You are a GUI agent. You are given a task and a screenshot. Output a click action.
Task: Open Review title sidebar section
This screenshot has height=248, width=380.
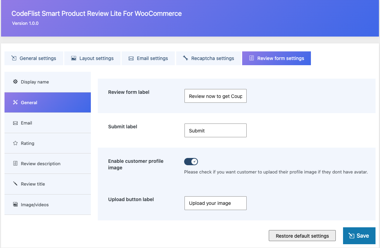point(48,184)
